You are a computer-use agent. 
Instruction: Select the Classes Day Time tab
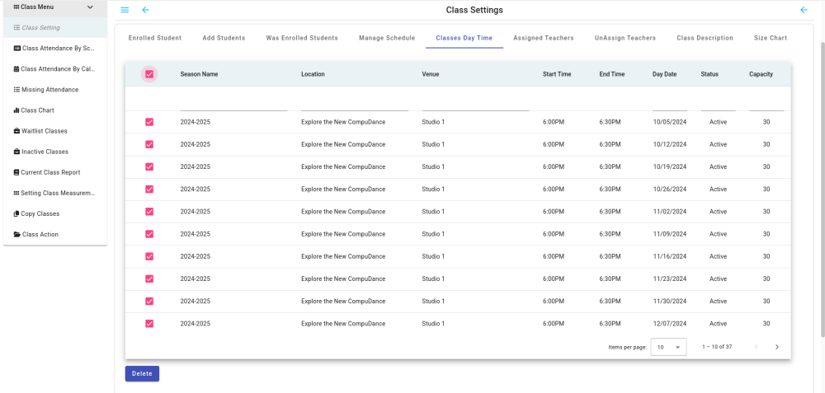pos(464,38)
